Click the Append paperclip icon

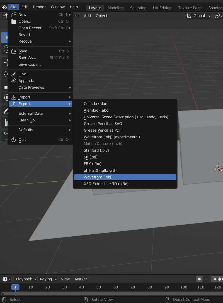[14, 81]
